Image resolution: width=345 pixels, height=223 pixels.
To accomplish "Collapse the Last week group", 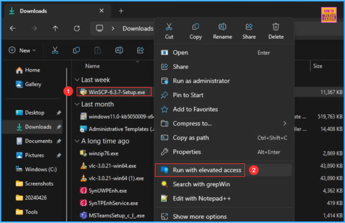I will tap(77, 80).
